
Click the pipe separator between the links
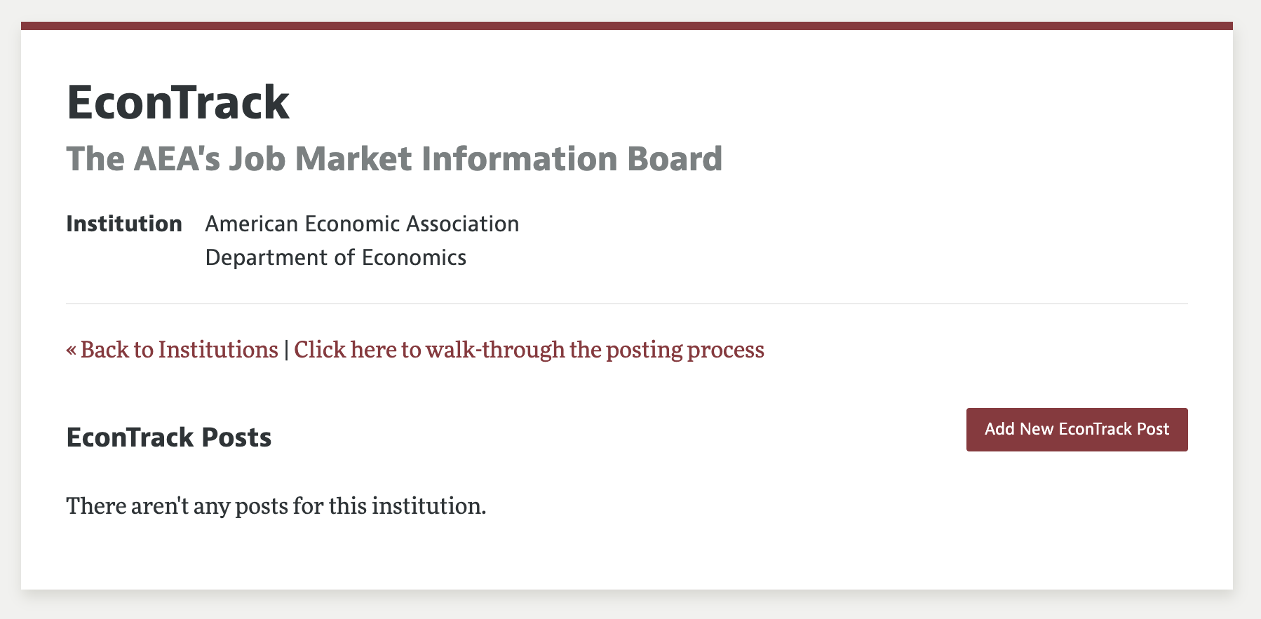click(x=286, y=349)
